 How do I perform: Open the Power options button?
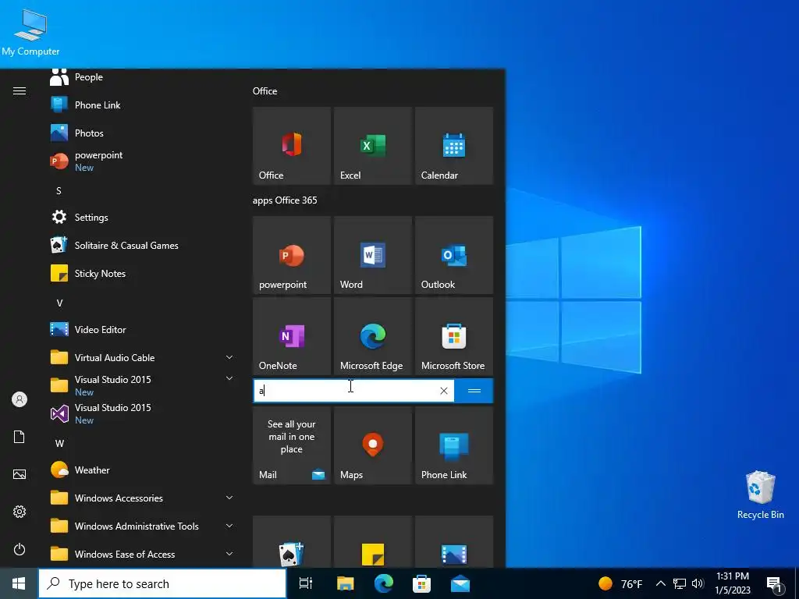point(20,549)
